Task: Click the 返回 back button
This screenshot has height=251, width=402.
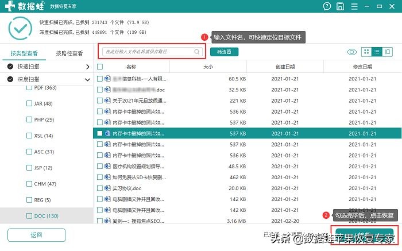Action: (x=36, y=235)
